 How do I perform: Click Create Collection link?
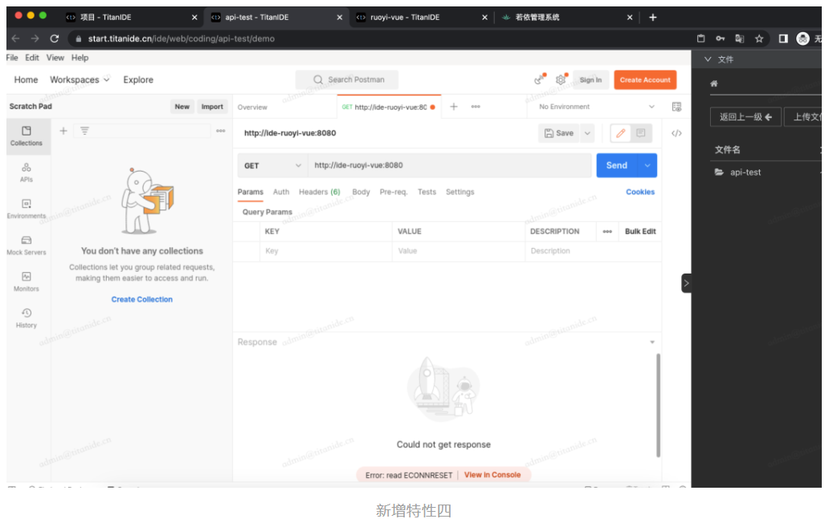(x=141, y=298)
